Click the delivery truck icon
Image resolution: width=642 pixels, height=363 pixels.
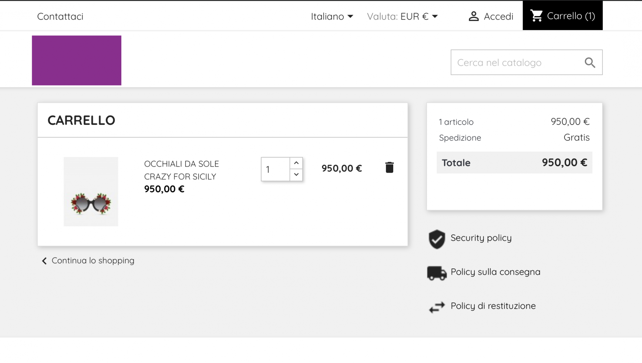coord(437,273)
